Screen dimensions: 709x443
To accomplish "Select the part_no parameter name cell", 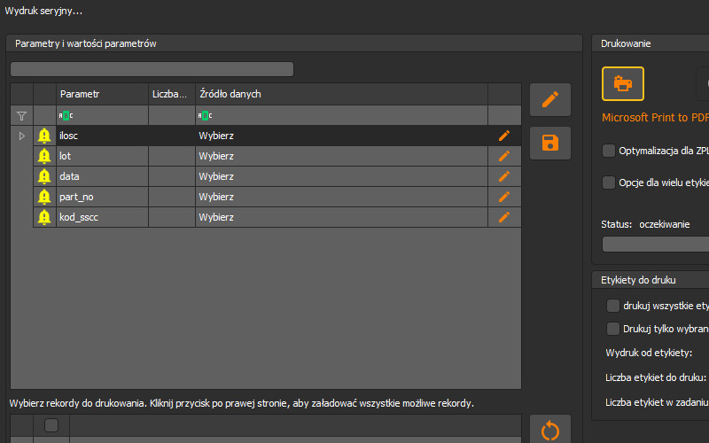I will [102, 197].
